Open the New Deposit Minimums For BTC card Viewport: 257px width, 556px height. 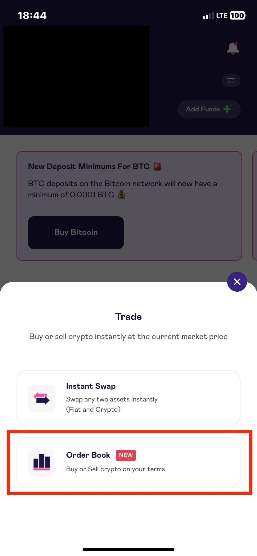[x=129, y=206]
